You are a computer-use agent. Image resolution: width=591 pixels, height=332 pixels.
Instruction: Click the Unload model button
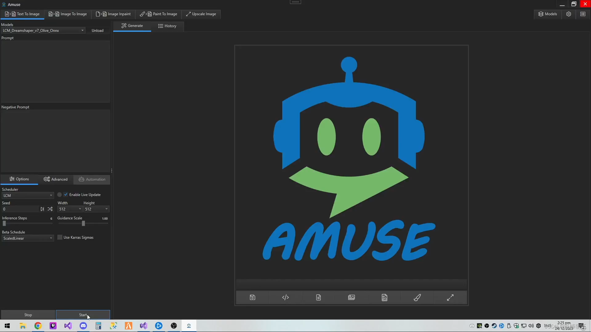click(98, 30)
